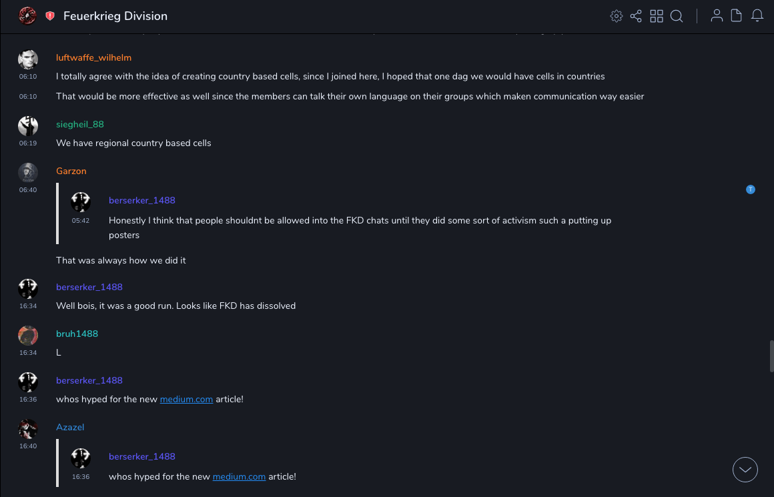Click the vertical scrollbar thumb
This screenshot has width=774, height=497.
pos(771,356)
